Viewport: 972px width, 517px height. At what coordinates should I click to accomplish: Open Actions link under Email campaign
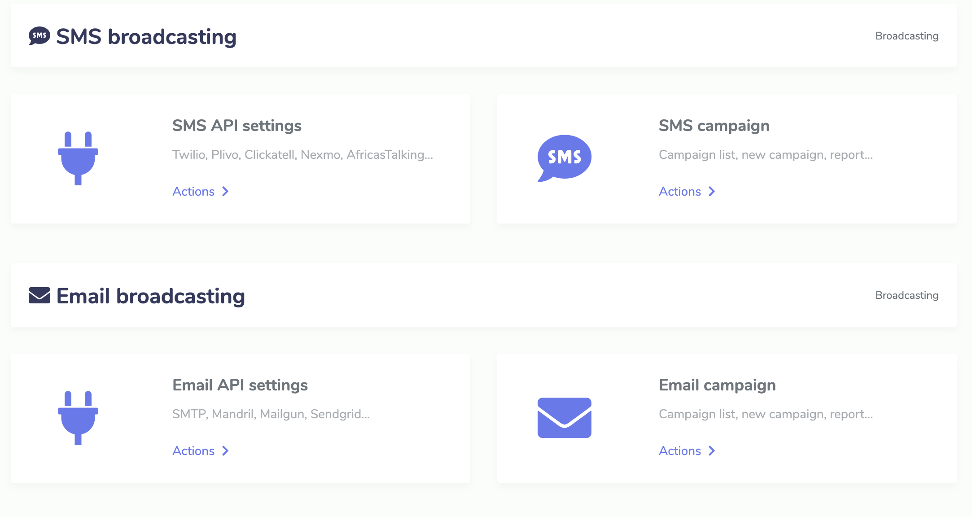[x=679, y=451]
